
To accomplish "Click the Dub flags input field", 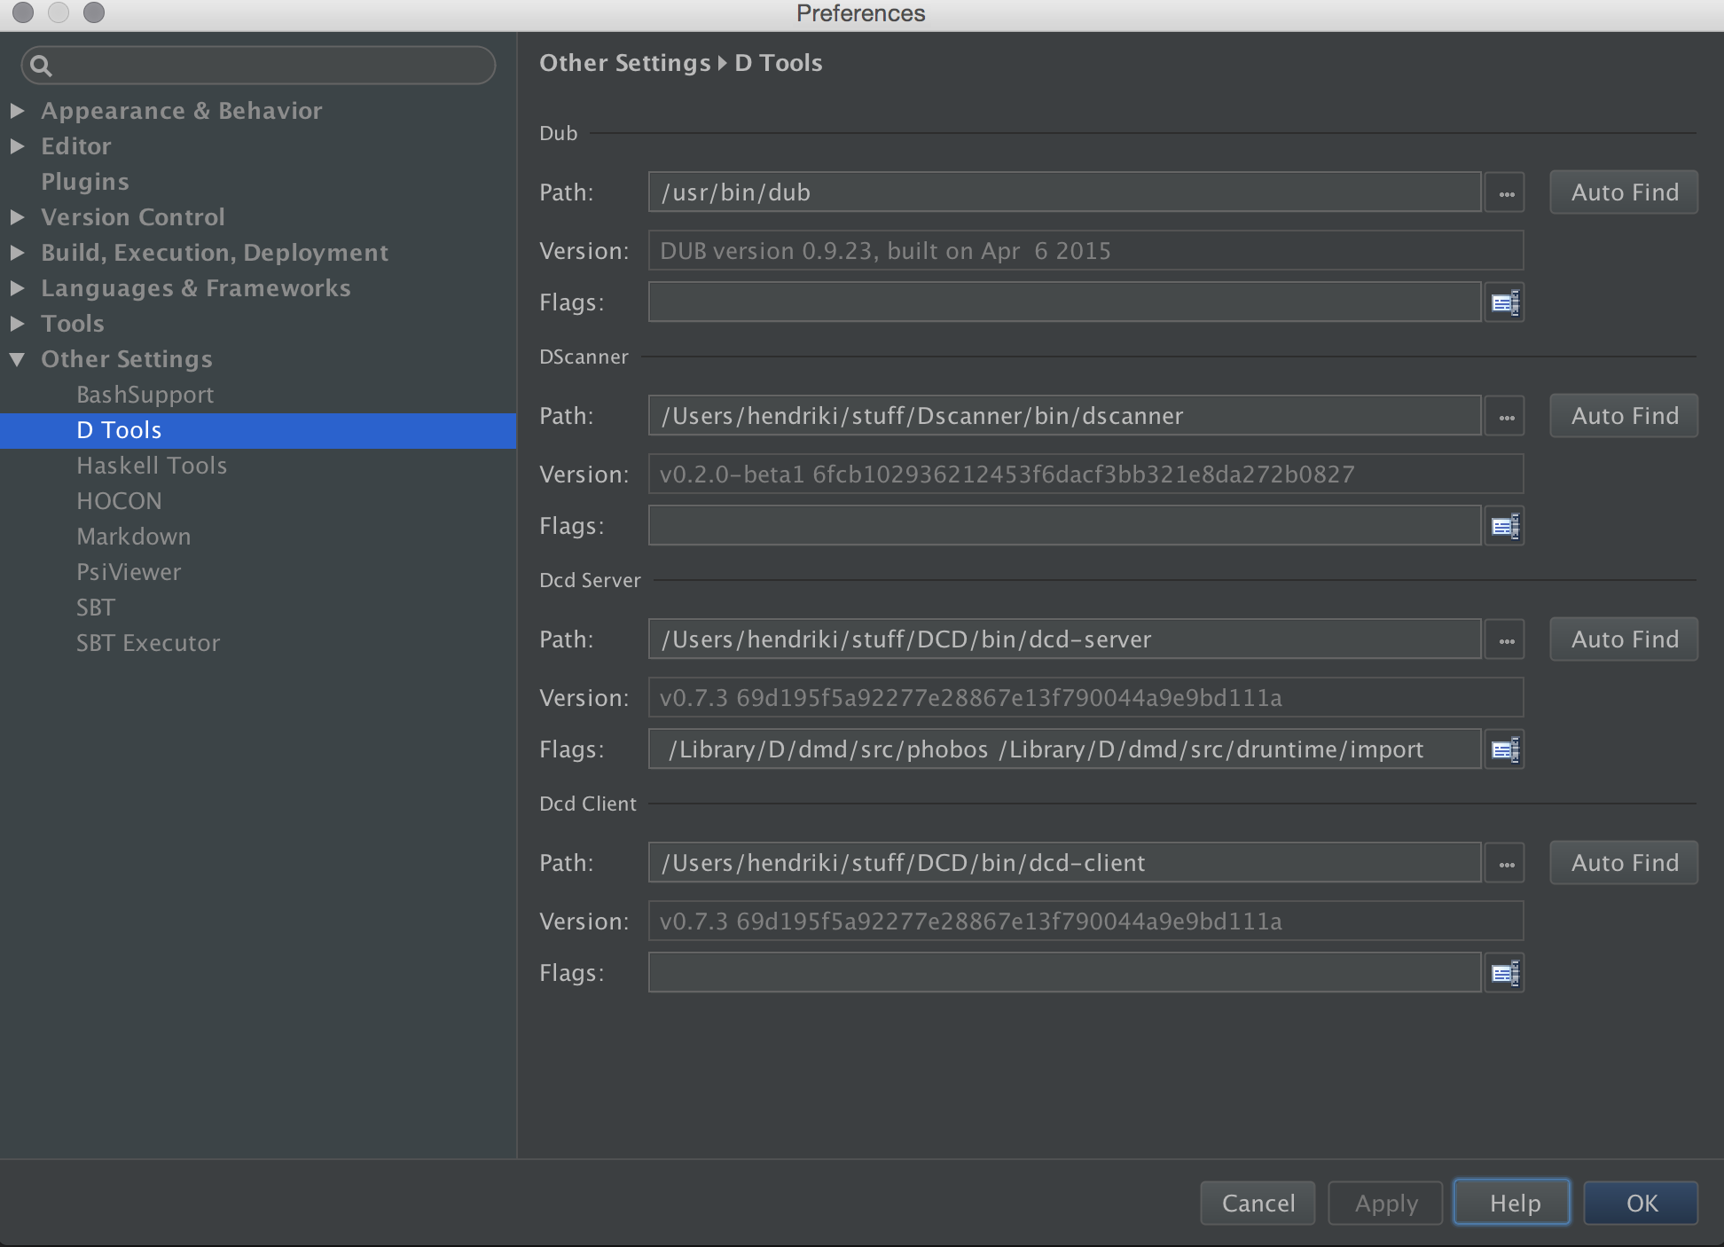I will (1064, 303).
